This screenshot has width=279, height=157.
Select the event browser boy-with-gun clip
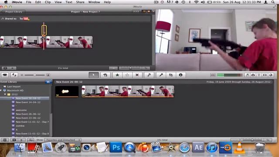tap(128, 91)
